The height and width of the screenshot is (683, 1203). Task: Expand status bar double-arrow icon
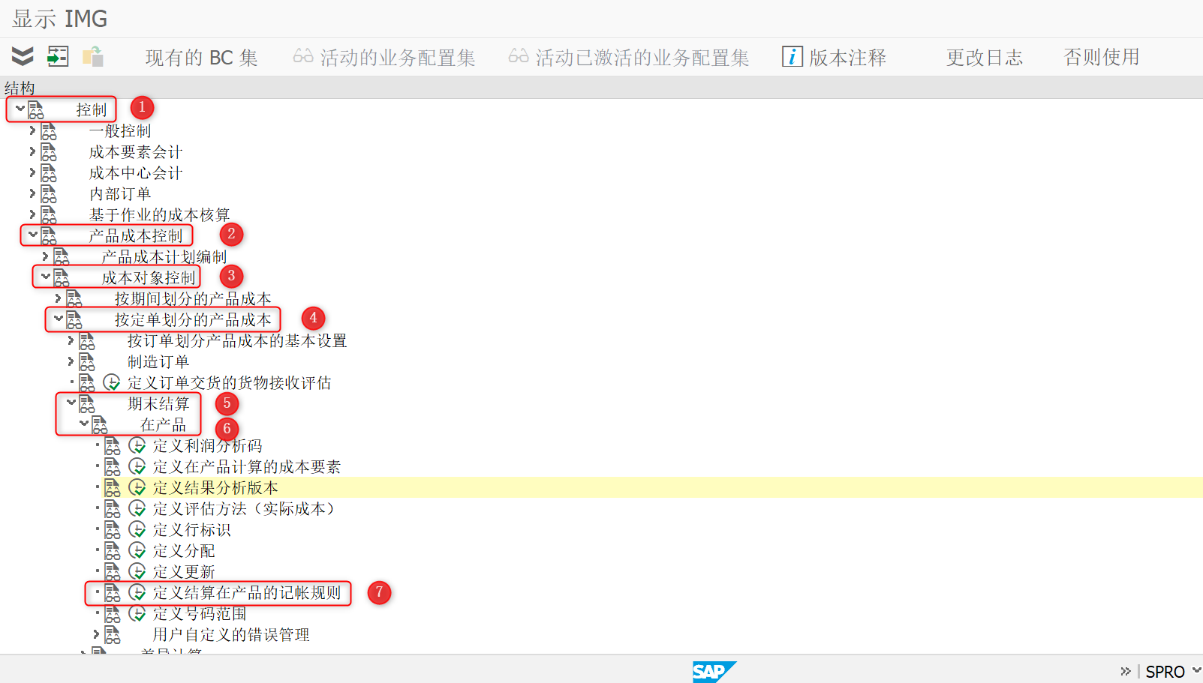tap(1125, 671)
